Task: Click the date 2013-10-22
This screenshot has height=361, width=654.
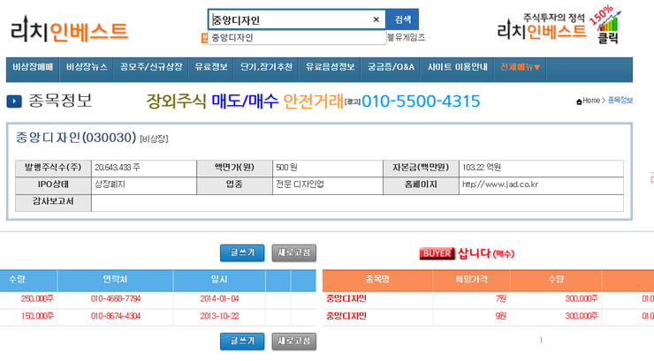Action: click(x=219, y=316)
